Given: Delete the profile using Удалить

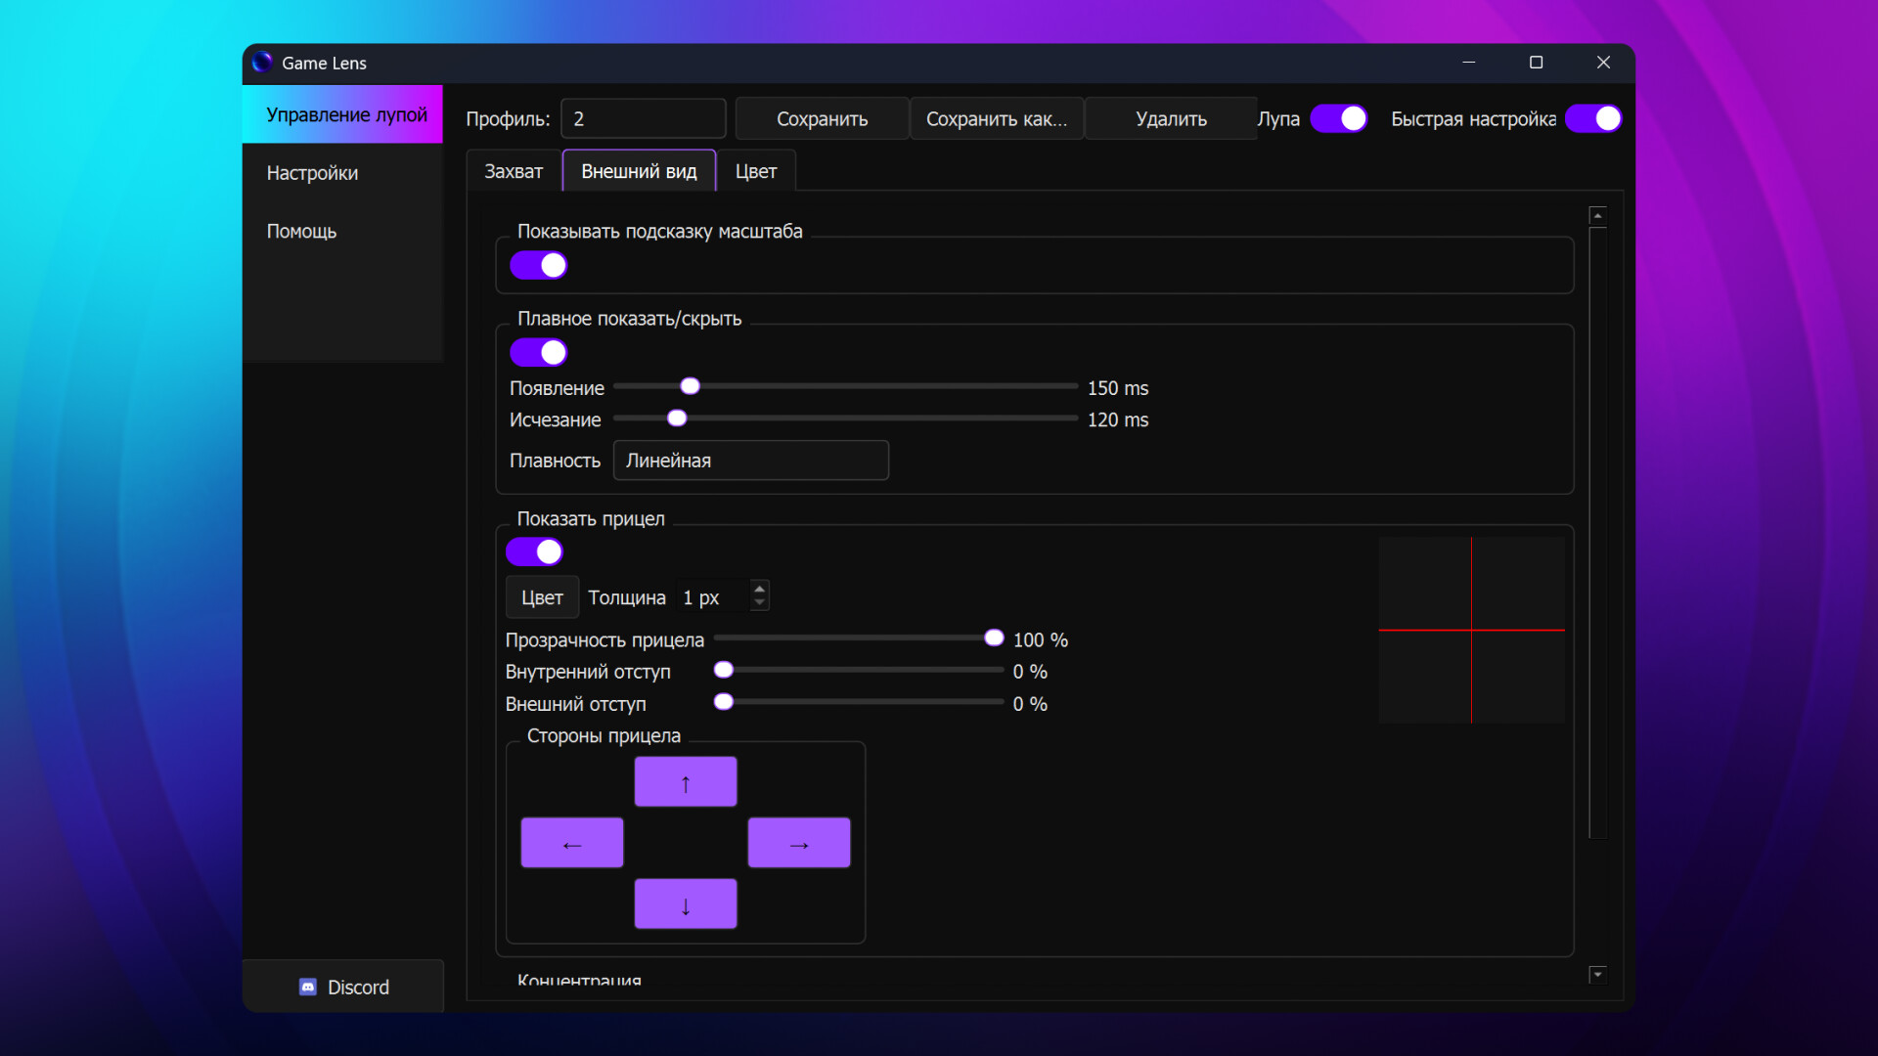Looking at the screenshot, I should tap(1170, 118).
